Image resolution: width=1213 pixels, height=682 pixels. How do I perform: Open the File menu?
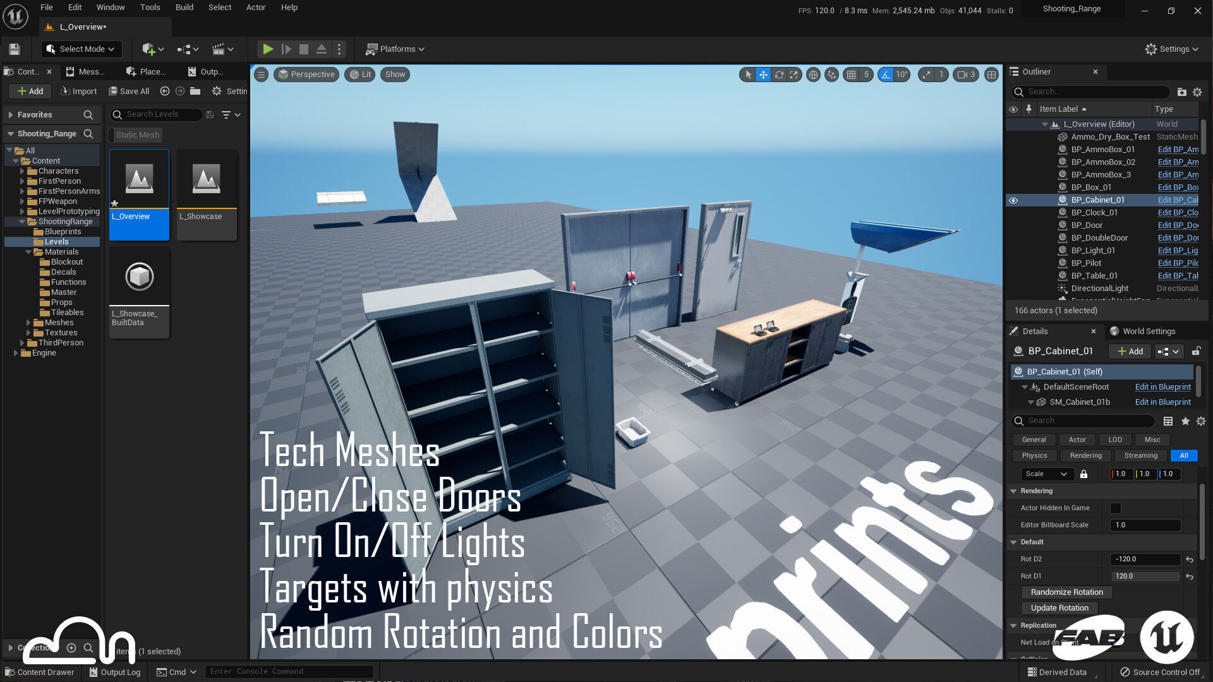tap(47, 8)
